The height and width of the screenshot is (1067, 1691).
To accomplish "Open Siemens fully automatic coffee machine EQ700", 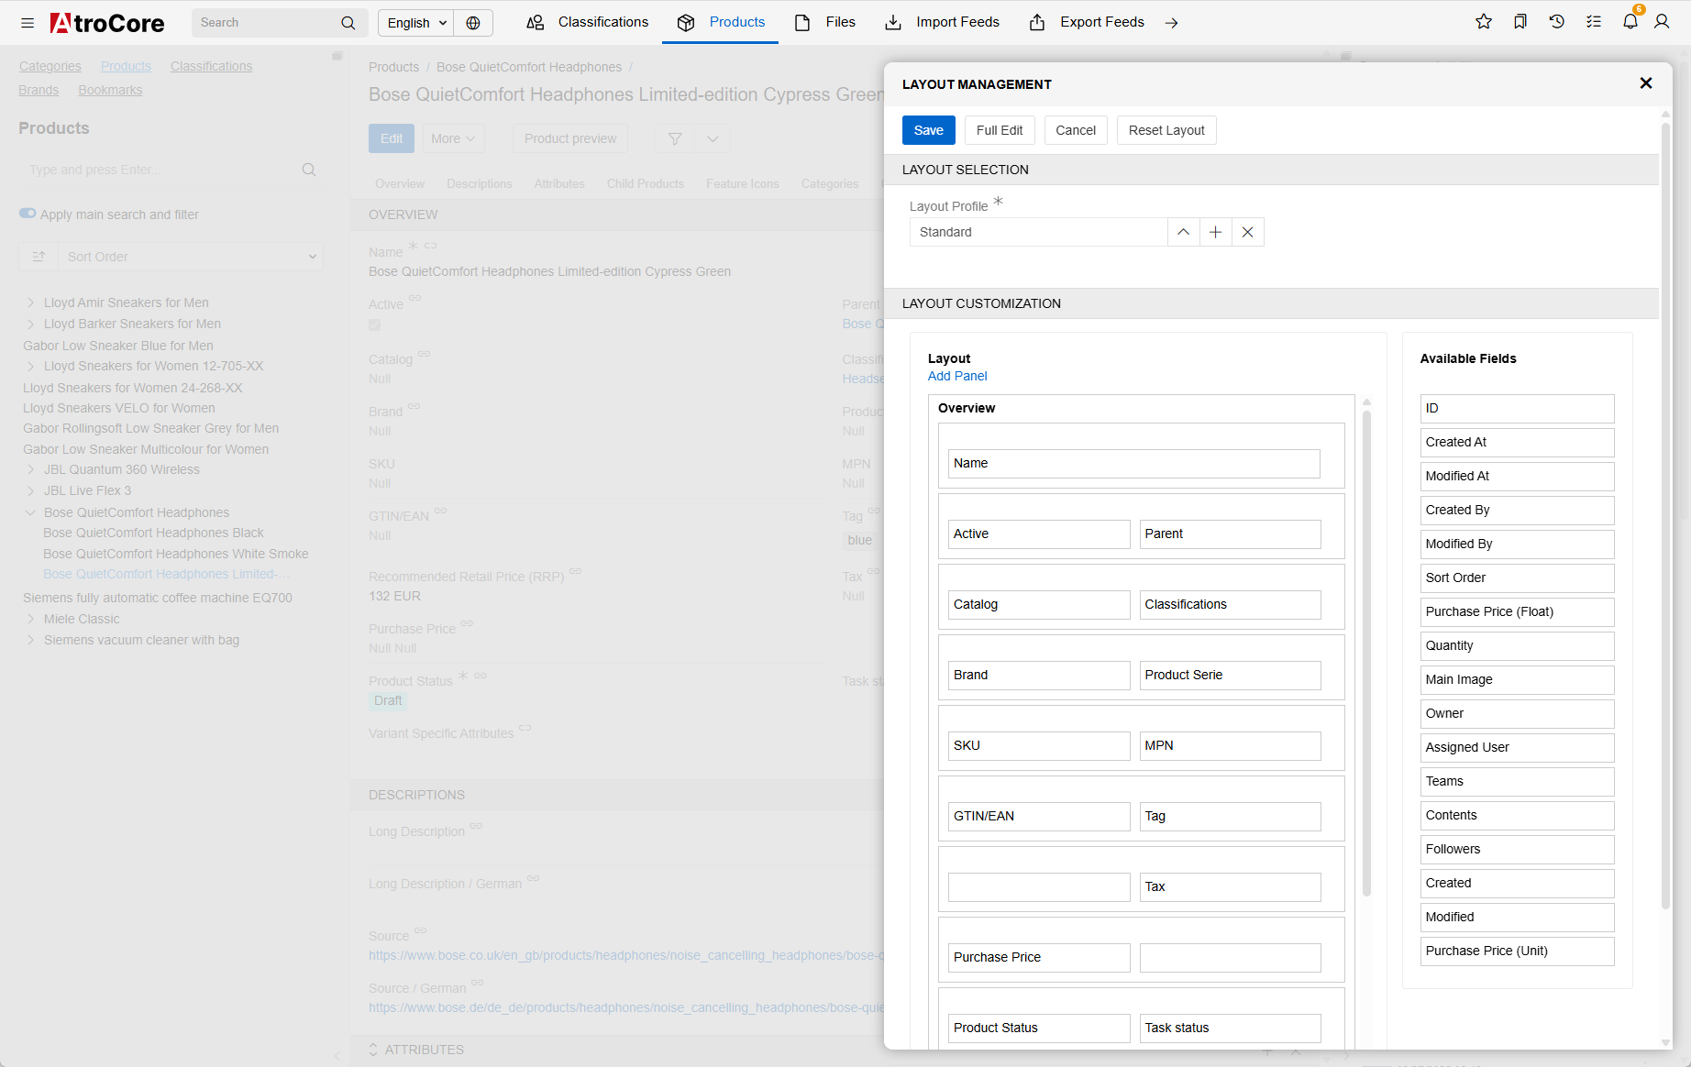I will pyautogui.click(x=158, y=598).
